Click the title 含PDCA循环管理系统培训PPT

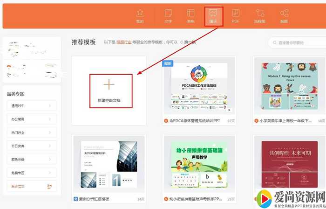click(x=195, y=121)
